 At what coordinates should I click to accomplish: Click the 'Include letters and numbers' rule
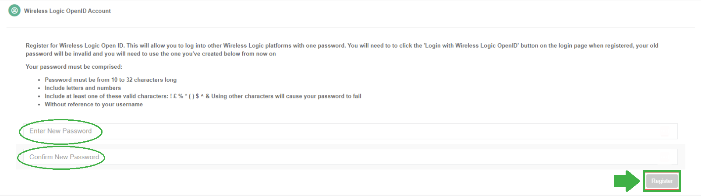[x=83, y=88]
